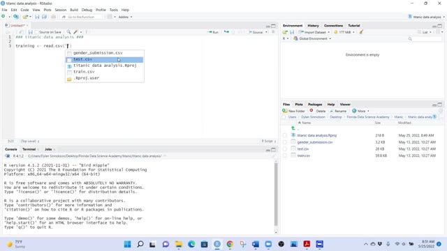This screenshot has width=447, height=251.
Task: Open the Code menu
Action: [24, 10]
